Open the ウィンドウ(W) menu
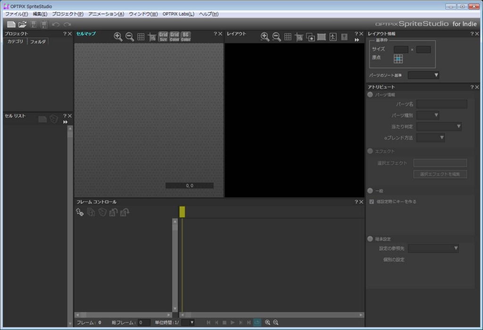The width and height of the screenshot is (483, 330). click(143, 14)
